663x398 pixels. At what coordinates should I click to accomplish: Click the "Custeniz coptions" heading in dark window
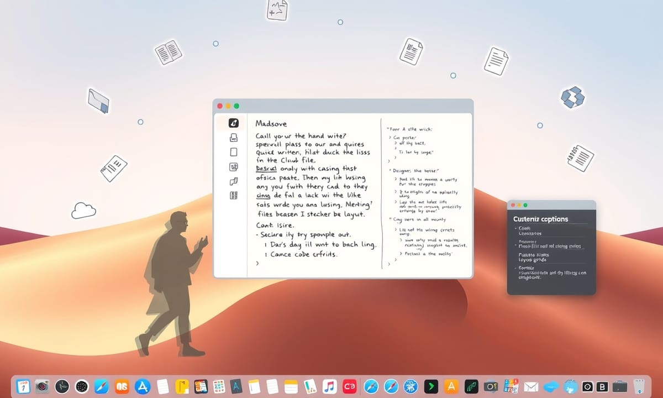(540, 219)
